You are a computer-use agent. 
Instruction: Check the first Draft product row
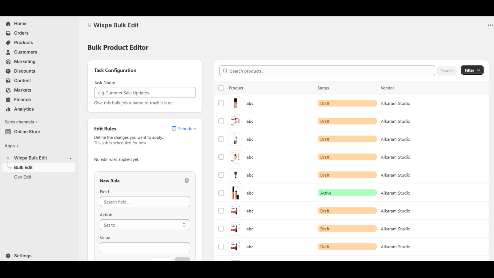pos(221,103)
